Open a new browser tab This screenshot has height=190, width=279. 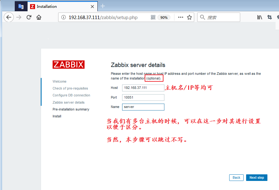103,6
